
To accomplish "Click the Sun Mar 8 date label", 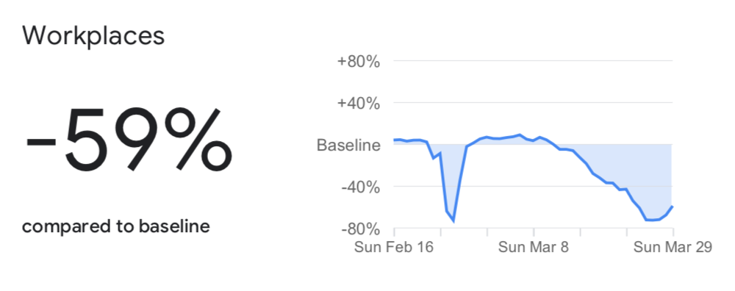I will click(x=534, y=247).
